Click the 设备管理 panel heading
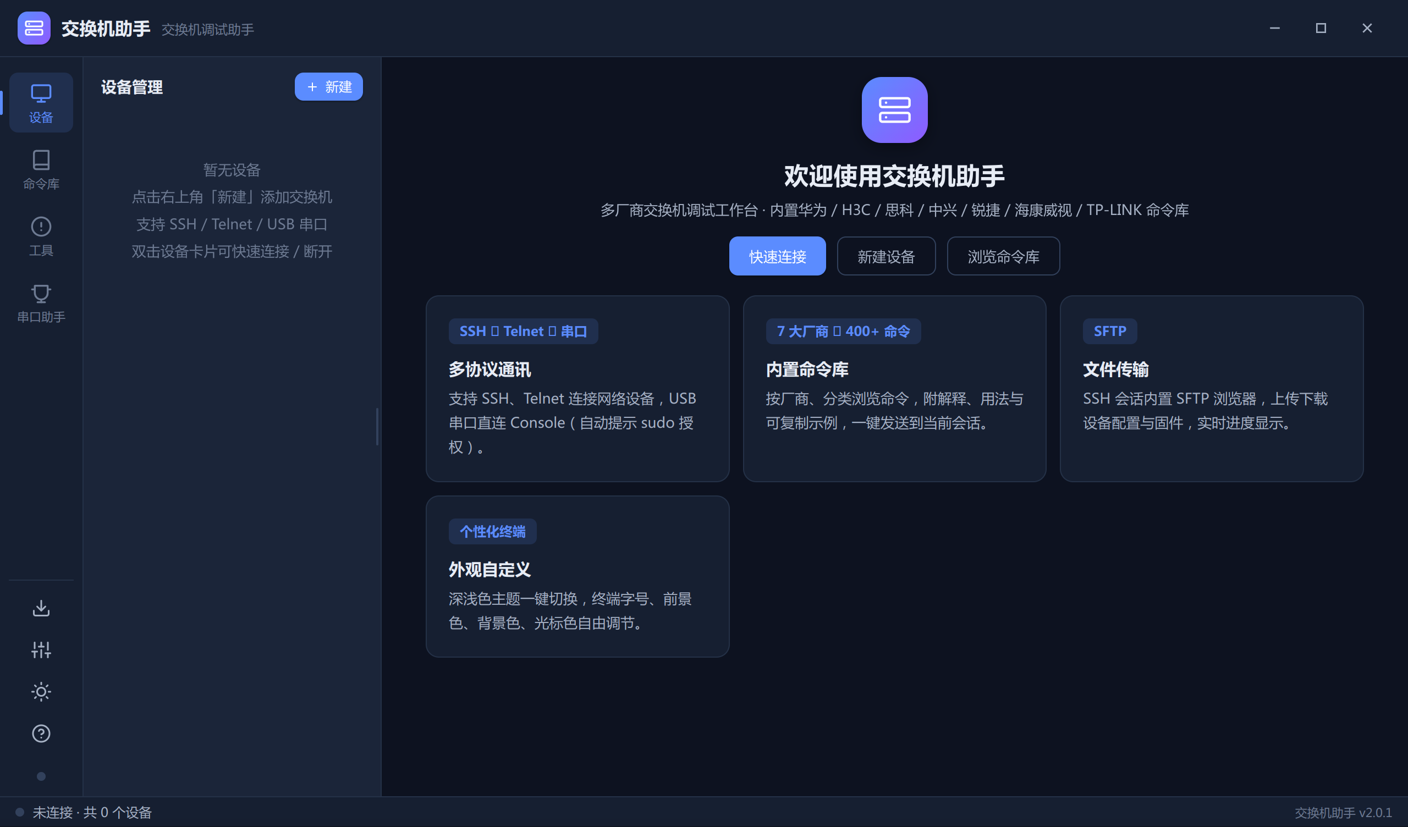 click(x=132, y=87)
